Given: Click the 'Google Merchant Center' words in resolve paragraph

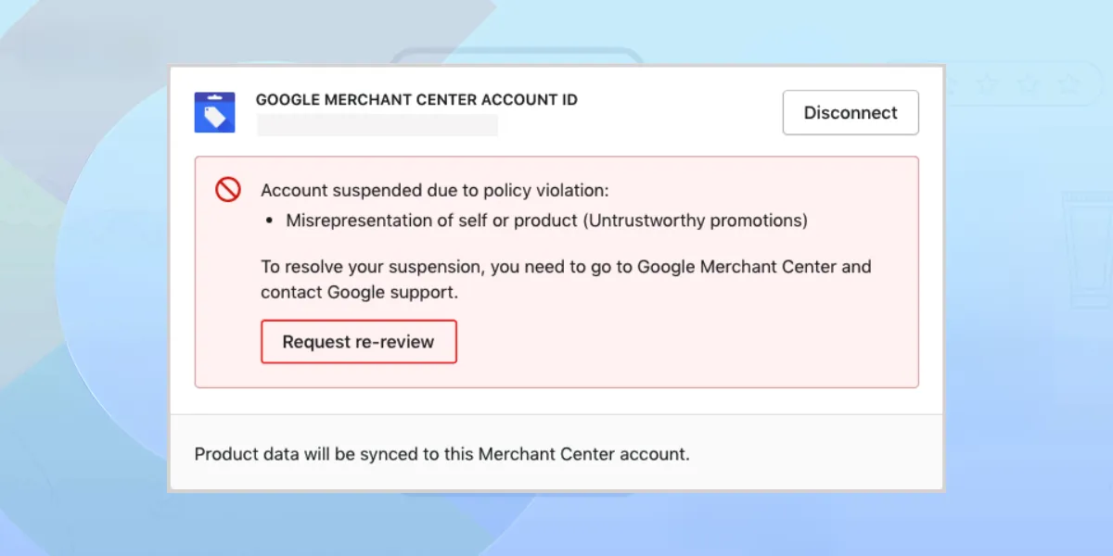Looking at the screenshot, I should pyautogui.click(x=711, y=267).
